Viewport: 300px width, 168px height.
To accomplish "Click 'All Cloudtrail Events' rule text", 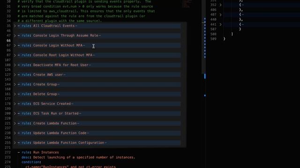I will click(54, 26).
